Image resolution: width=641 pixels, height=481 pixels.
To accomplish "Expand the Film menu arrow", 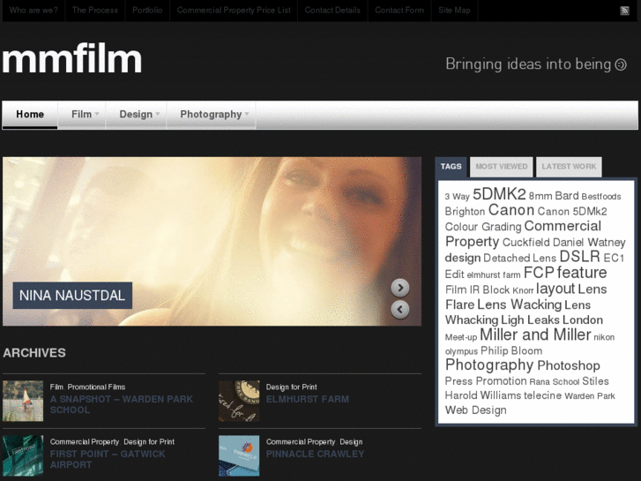I will (97, 114).
